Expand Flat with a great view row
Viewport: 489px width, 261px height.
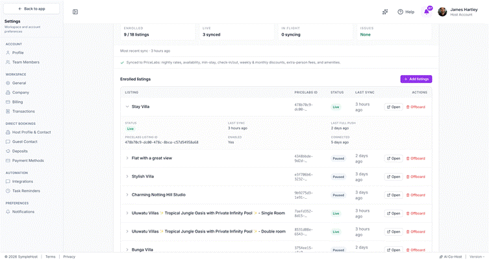coord(127,158)
